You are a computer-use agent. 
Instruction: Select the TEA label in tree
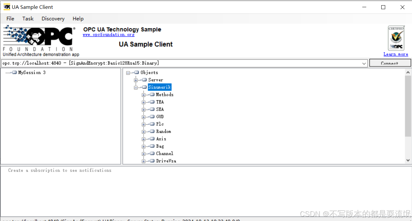pyautogui.click(x=160, y=102)
